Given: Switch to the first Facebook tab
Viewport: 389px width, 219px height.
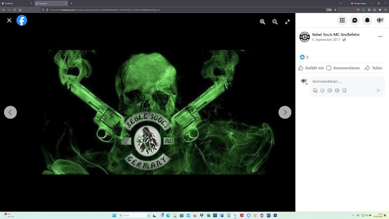Looking at the screenshot, I should pos(17,3).
